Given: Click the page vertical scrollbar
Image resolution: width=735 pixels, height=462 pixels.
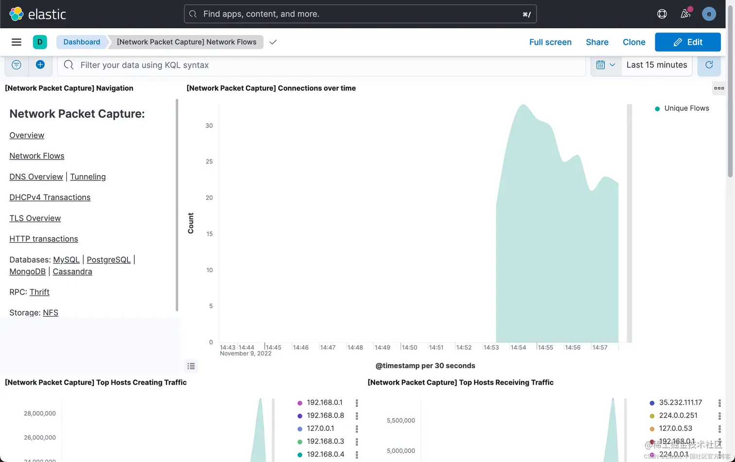Looking at the screenshot, I should (x=730, y=90).
